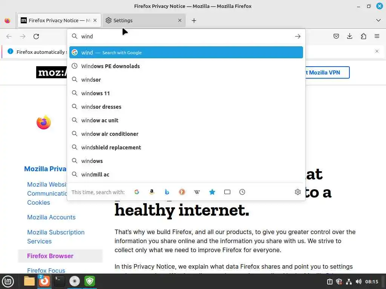
Task: Open the Firefox Focus link
Action: click(46, 271)
